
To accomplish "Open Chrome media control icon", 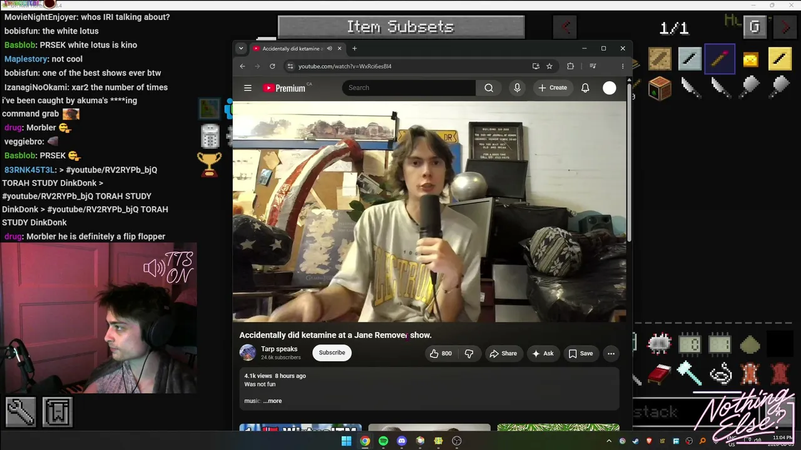I will (593, 66).
